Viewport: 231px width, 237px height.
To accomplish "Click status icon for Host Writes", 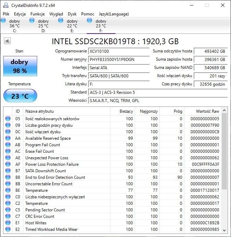I will [8, 223].
